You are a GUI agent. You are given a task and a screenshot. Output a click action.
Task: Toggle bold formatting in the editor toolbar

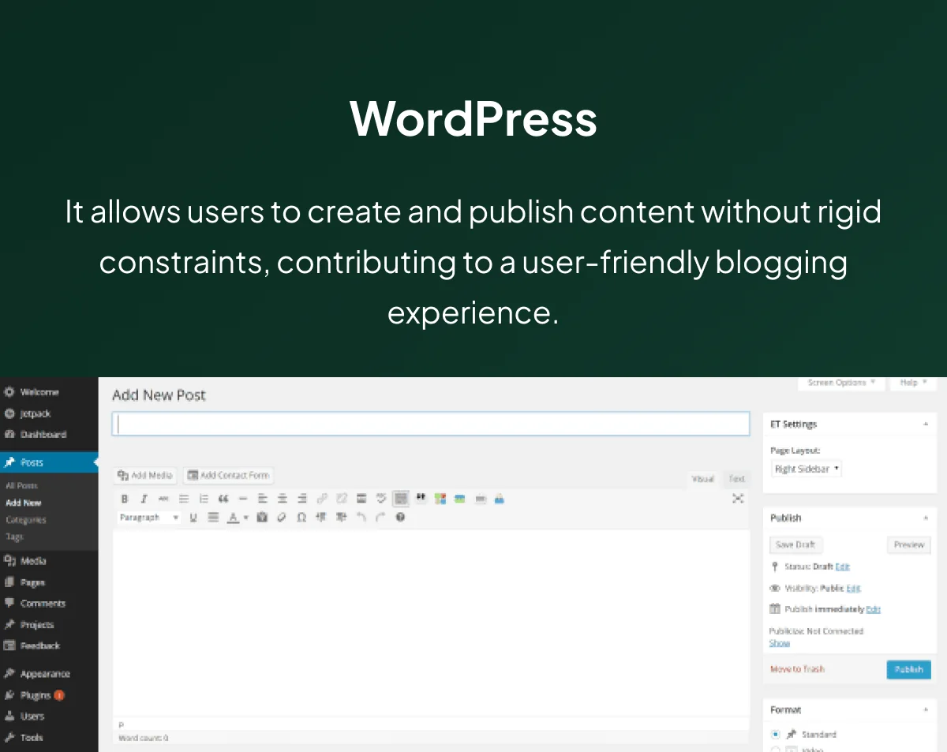[124, 499]
